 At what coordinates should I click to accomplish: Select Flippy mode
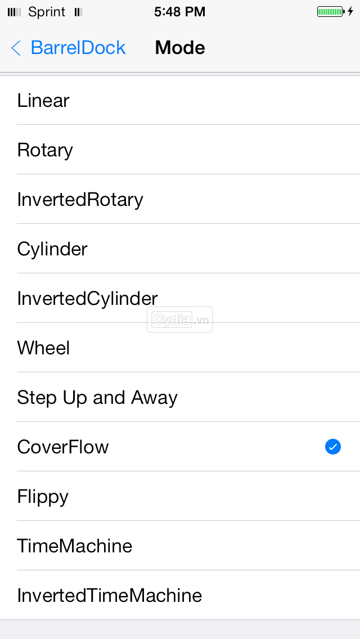click(x=180, y=496)
